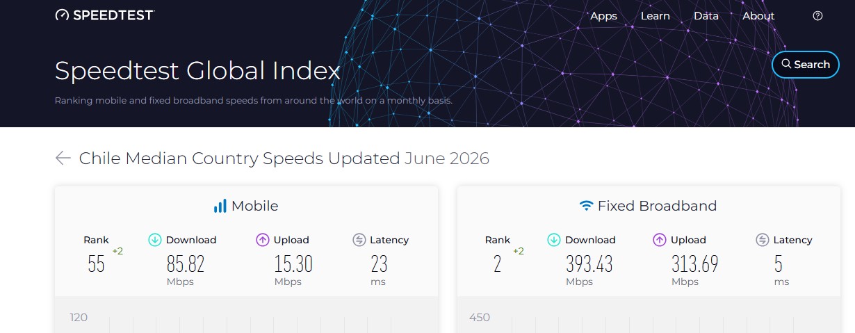Open the About menu
The width and height of the screenshot is (855, 333).
click(758, 16)
